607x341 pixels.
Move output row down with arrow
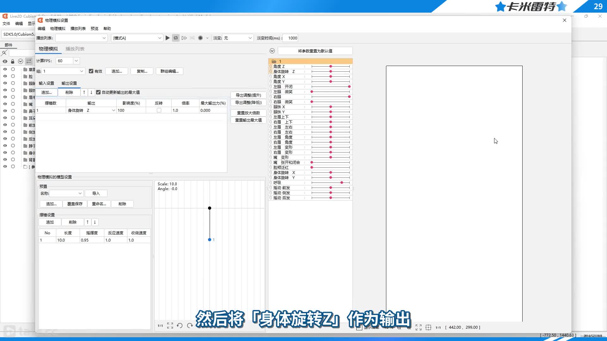pyautogui.click(x=91, y=92)
